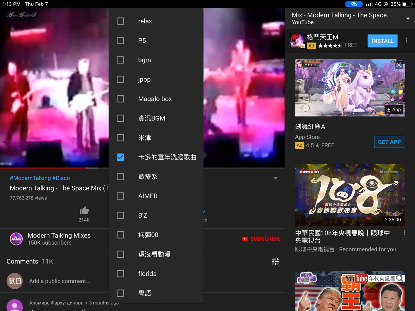This screenshot has width=415, height=311.
Task: Tap the battery icon in status bar
Action: 407,4
